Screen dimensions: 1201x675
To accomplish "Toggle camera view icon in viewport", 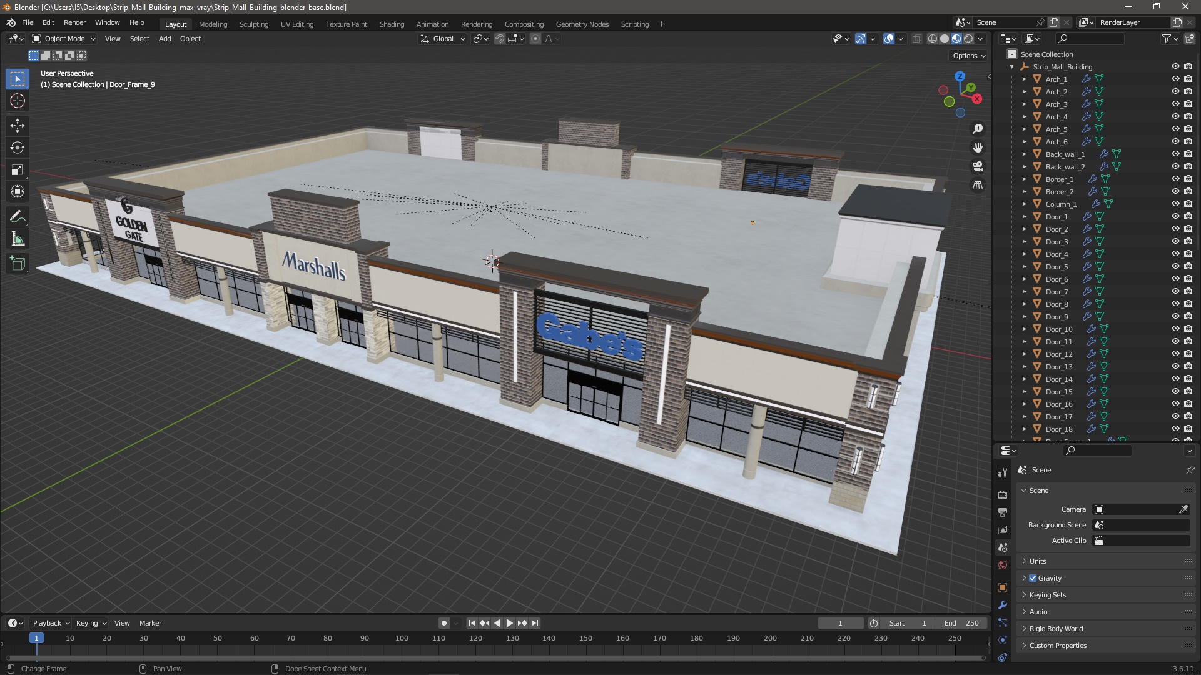I will coord(978,166).
